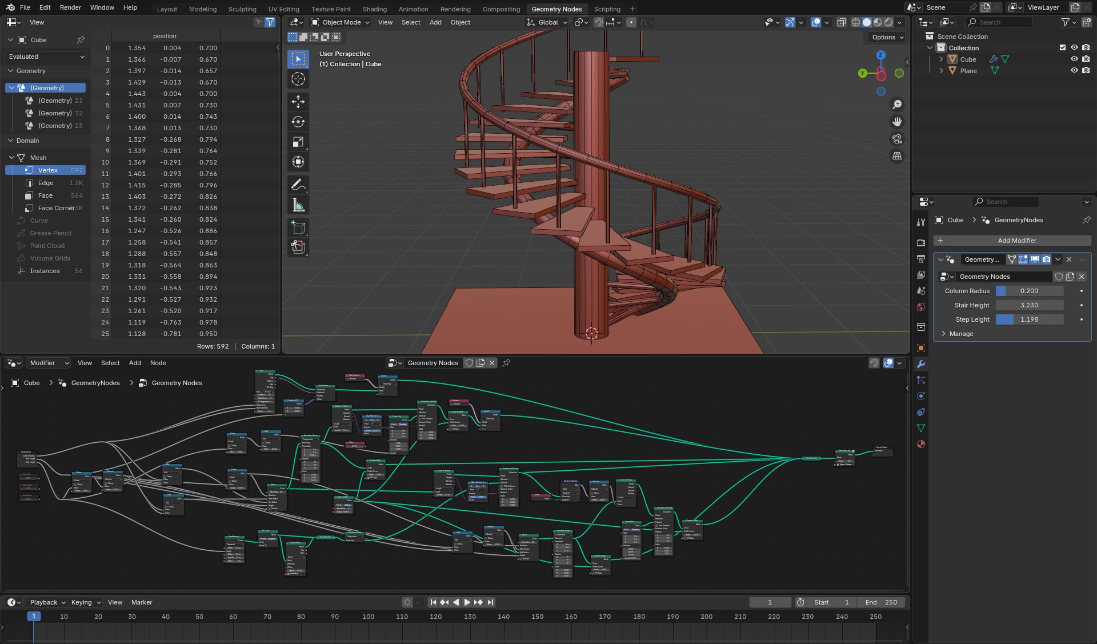Select the Add Cube tool
Image resolution: width=1097 pixels, height=644 pixels.
(298, 227)
